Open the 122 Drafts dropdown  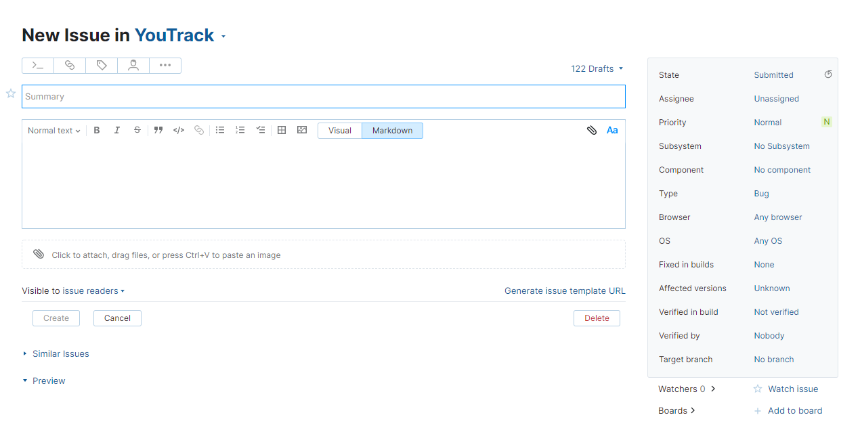[x=597, y=68]
